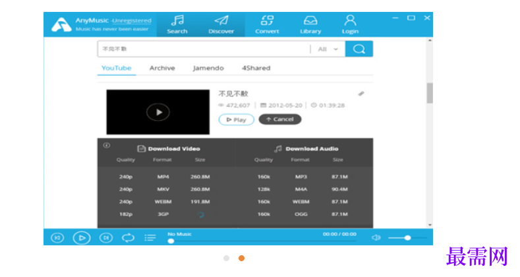Open the Library section
Viewport: 520px width, 277px height.
click(x=310, y=24)
